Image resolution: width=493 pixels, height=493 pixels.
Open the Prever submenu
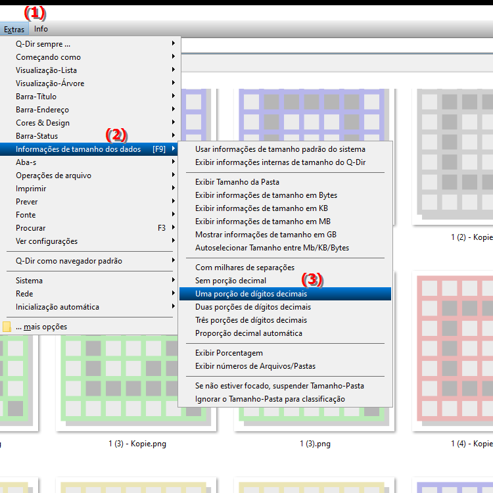point(89,202)
